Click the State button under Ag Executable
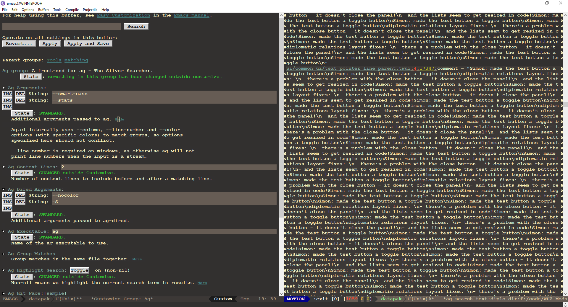Image resolution: width=568 pixels, height=307 pixels. tap(22, 237)
